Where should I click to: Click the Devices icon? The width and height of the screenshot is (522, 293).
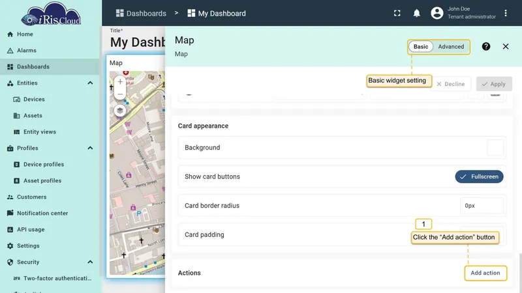tap(17, 100)
